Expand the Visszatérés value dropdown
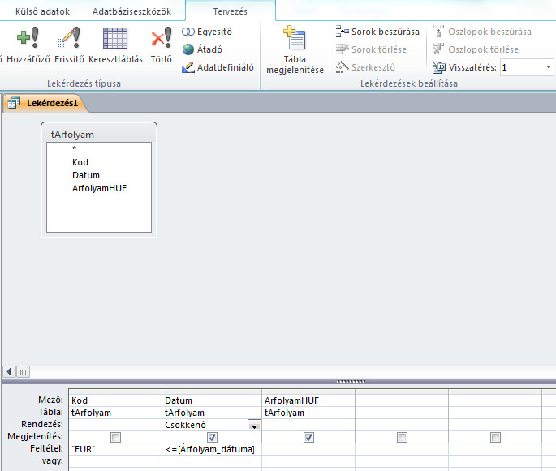The image size is (556, 471). (x=549, y=67)
